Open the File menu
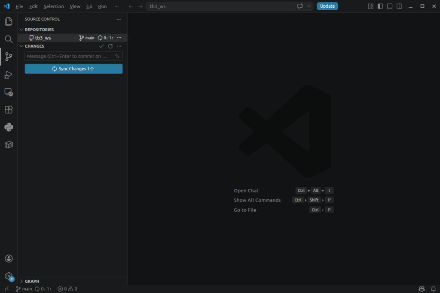 pos(19,6)
